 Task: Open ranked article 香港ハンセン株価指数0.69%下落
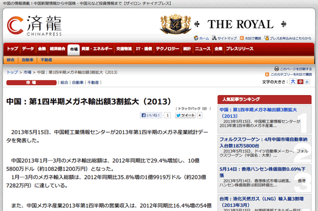[x=262, y=172]
